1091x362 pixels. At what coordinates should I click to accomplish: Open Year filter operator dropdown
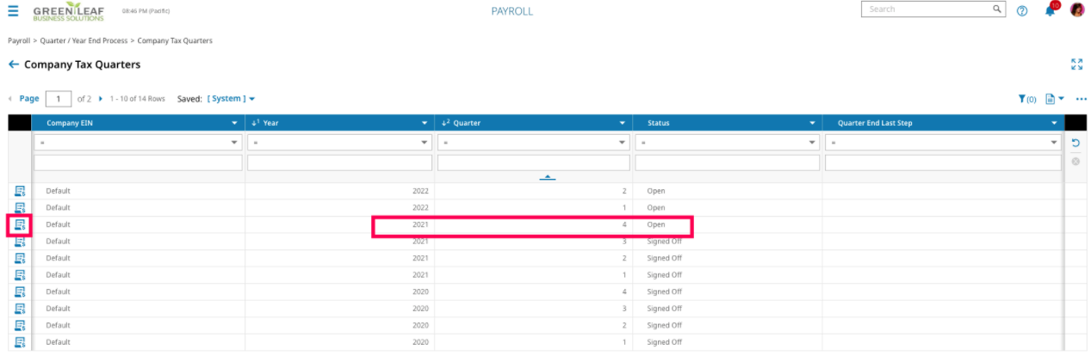(339, 142)
